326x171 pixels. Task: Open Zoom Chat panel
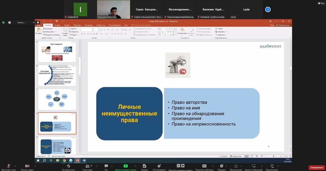coord(106,166)
